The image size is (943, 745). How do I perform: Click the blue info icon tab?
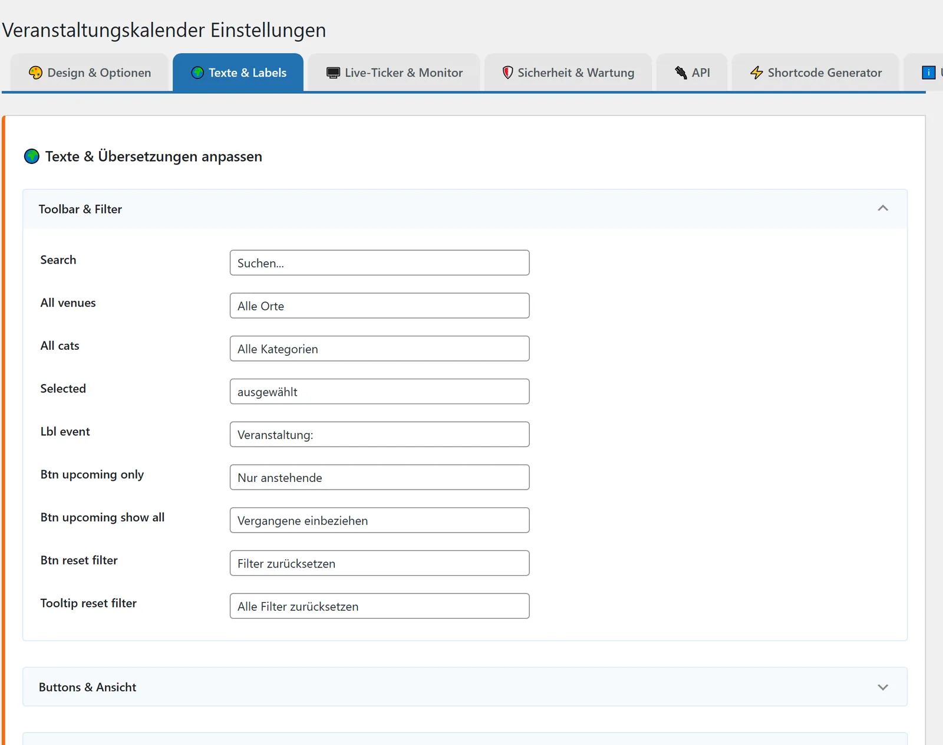pyautogui.click(x=928, y=73)
